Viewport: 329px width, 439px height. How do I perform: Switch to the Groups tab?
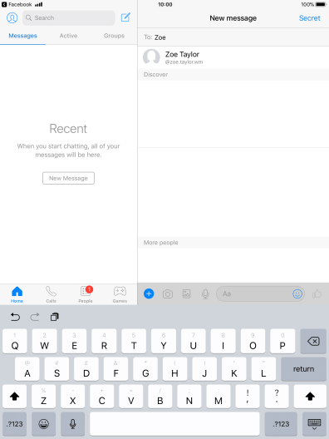[x=114, y=36]
